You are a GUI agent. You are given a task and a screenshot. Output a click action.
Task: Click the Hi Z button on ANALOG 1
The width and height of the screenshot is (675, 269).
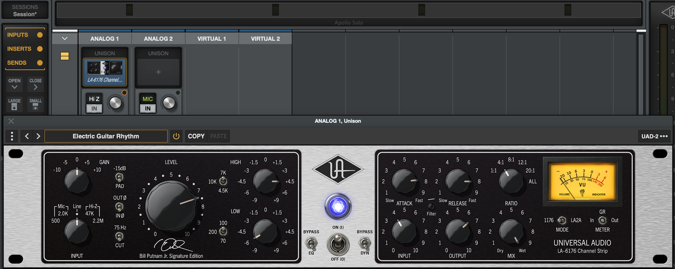[94, 99]
